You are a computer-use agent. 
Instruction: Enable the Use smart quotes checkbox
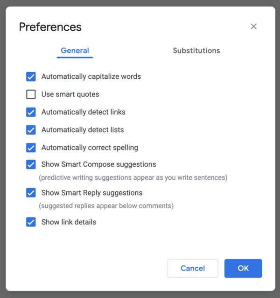[x=31, y=95]
